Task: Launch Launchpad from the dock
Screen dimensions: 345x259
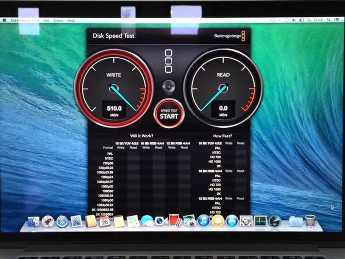Action: click(47, 221)
